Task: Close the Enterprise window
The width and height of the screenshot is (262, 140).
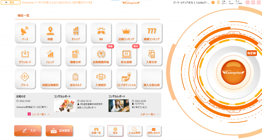Action: click(259, 3)
